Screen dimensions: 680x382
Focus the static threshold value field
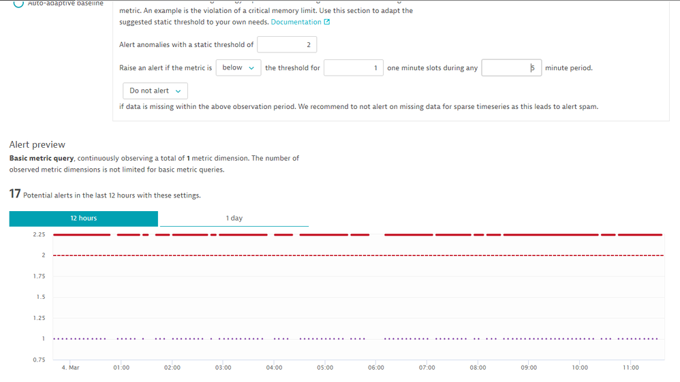tap(287, 45)
